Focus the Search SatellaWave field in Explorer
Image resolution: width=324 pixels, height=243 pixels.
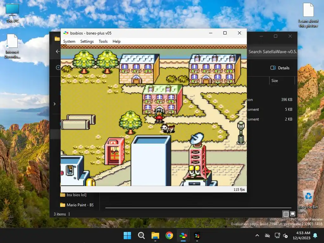[272, 52]
